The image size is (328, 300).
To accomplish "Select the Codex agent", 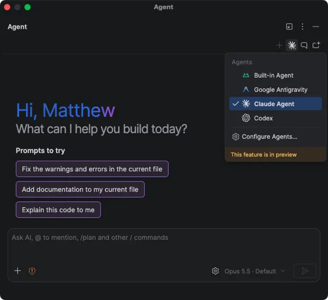I will click(275, 118).
